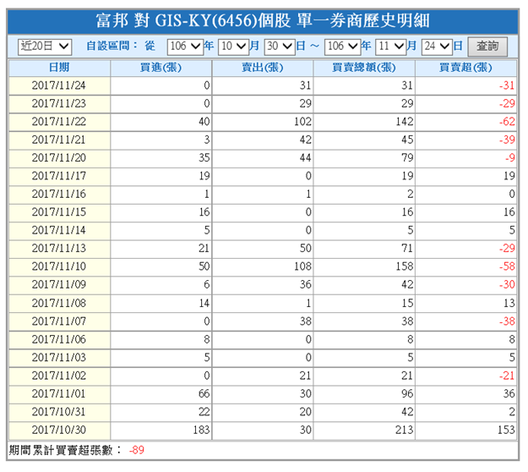
Task: Select the date cell 2017/10/31
Action: point(59,412)
